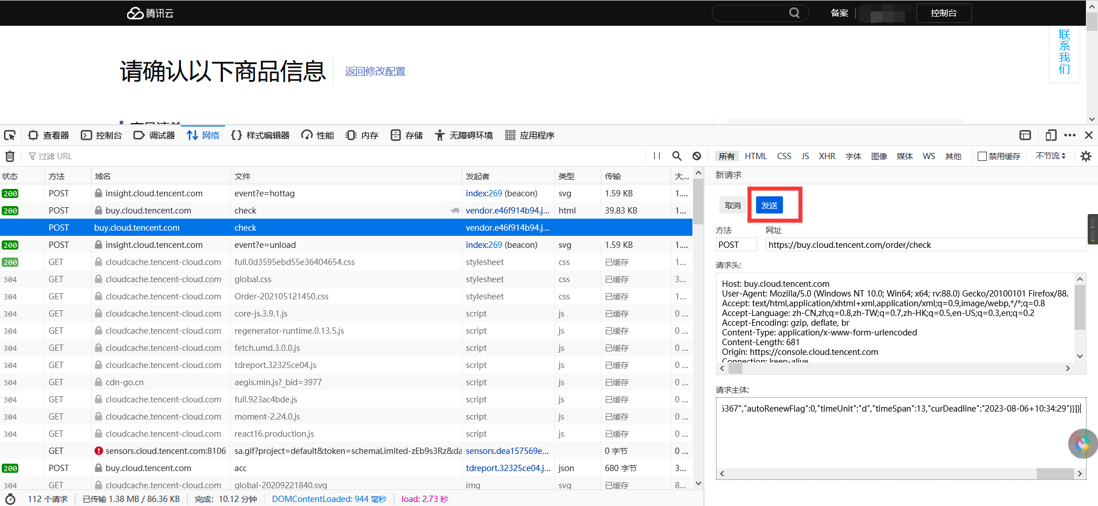The image size is (1098, 506).
Task: Open the 样式编辑器 style editor tab
Action: 260,135
